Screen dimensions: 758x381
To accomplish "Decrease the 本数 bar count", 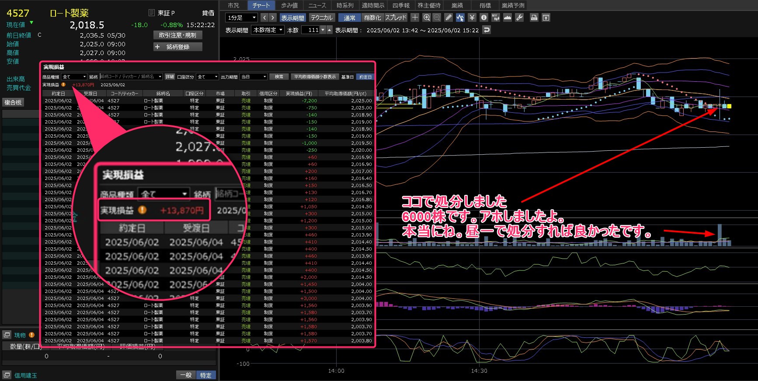I will (x=323, y=30).
